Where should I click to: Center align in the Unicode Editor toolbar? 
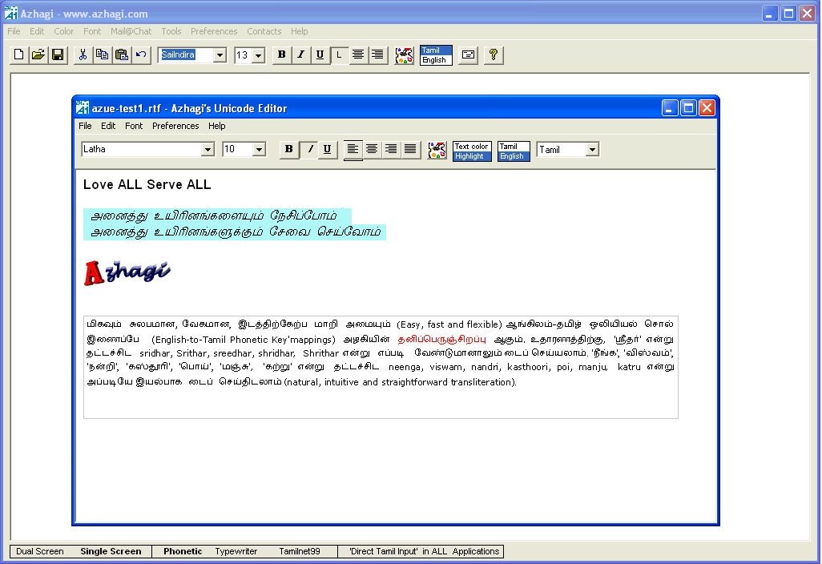pyautogui.click(x=372, y=149)
